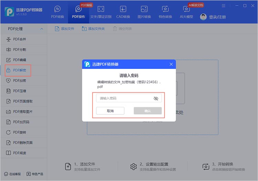The width and height of the screenshot is (258, 181).
Task: Switch to PDF操作 tab
Action: point(78,12)
